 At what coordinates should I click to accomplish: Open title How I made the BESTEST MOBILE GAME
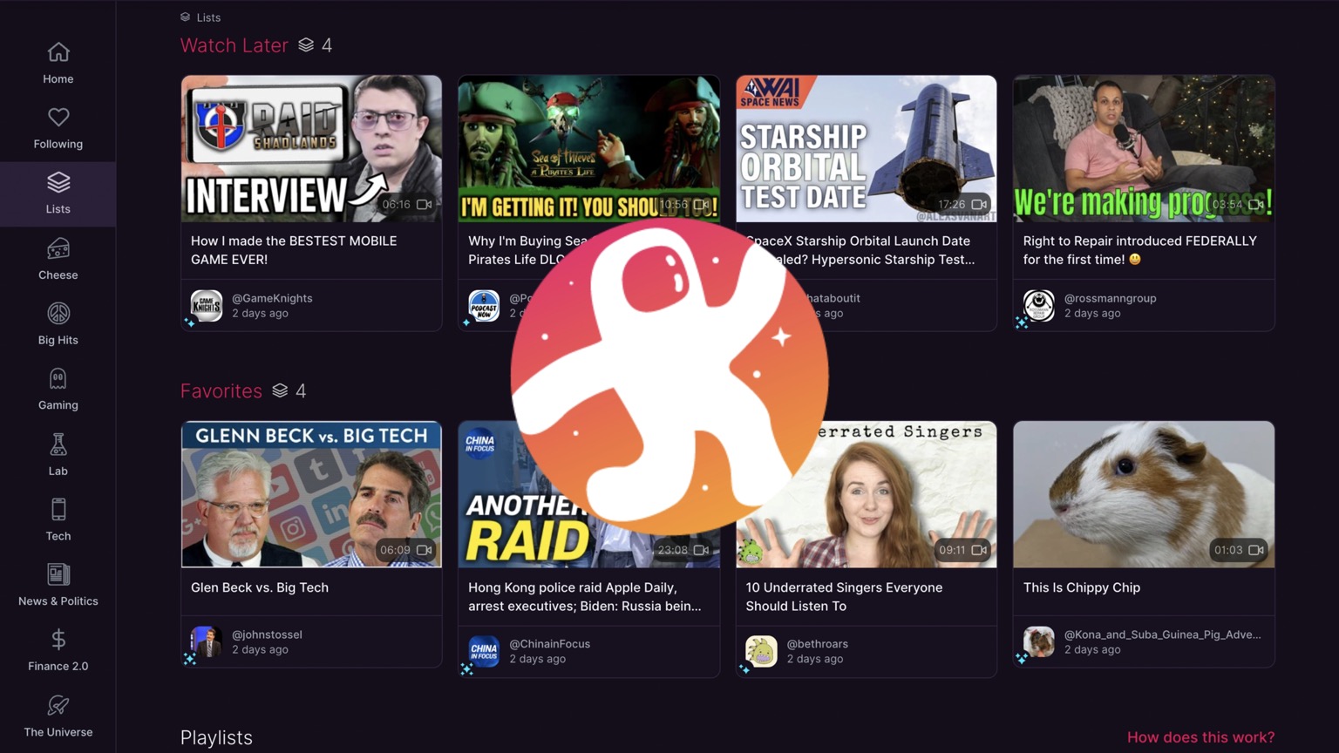coord(294,250)
